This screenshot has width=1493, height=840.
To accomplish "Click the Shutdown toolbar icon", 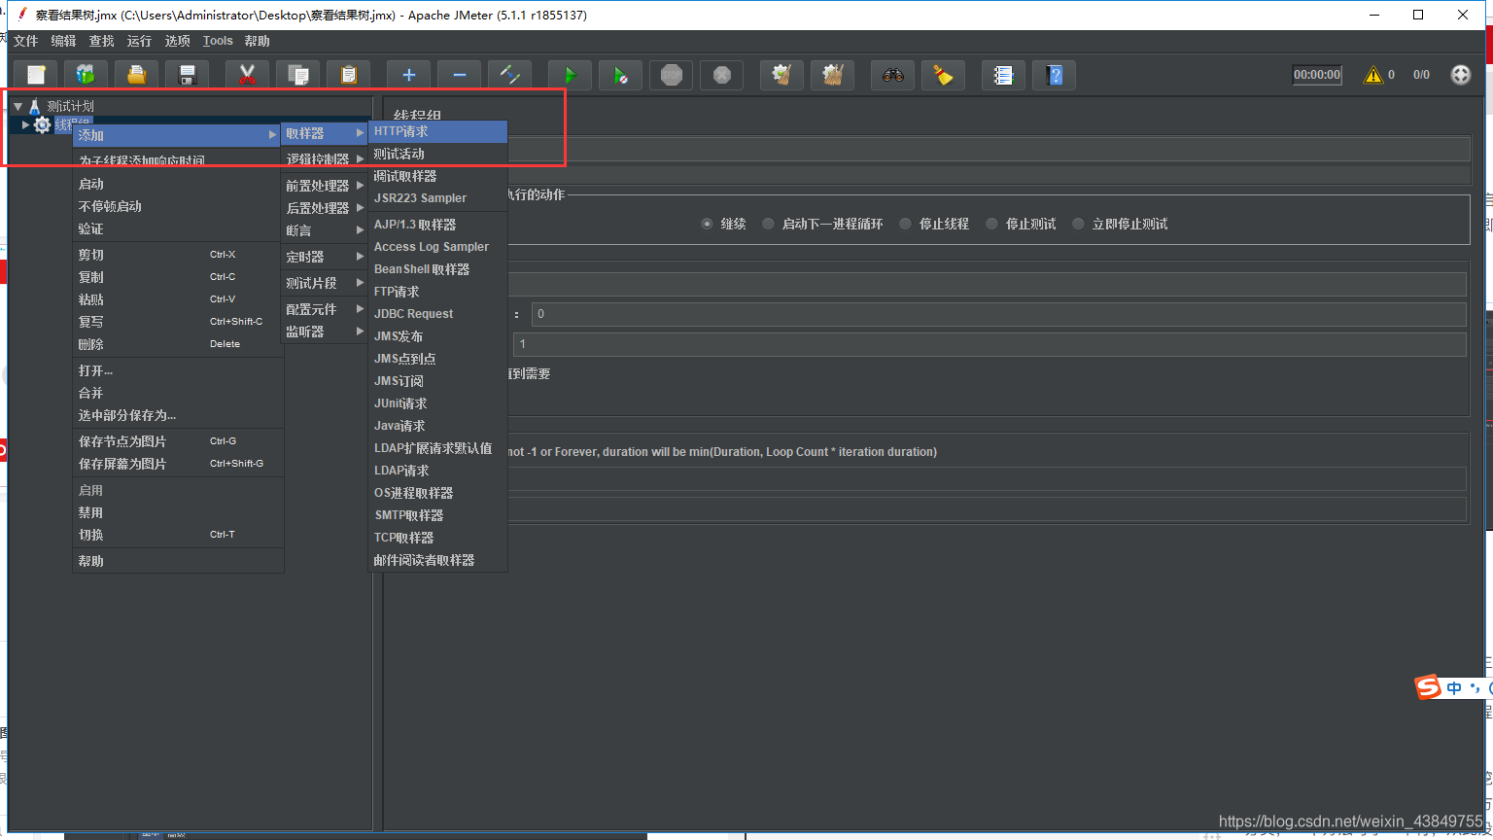I will click(722, 75).
